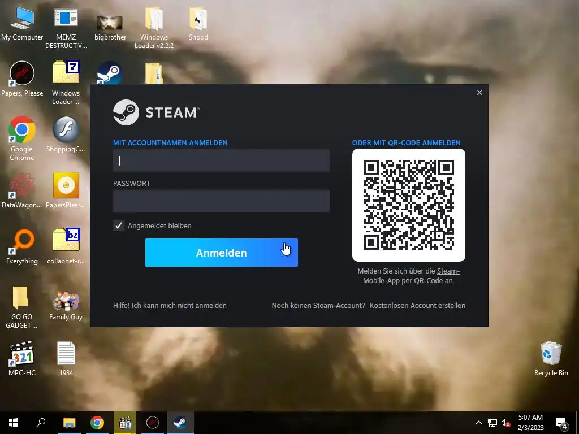Open taskbar search magnifier
Viewport: 579px width, 434px height.
coord(41,423)
